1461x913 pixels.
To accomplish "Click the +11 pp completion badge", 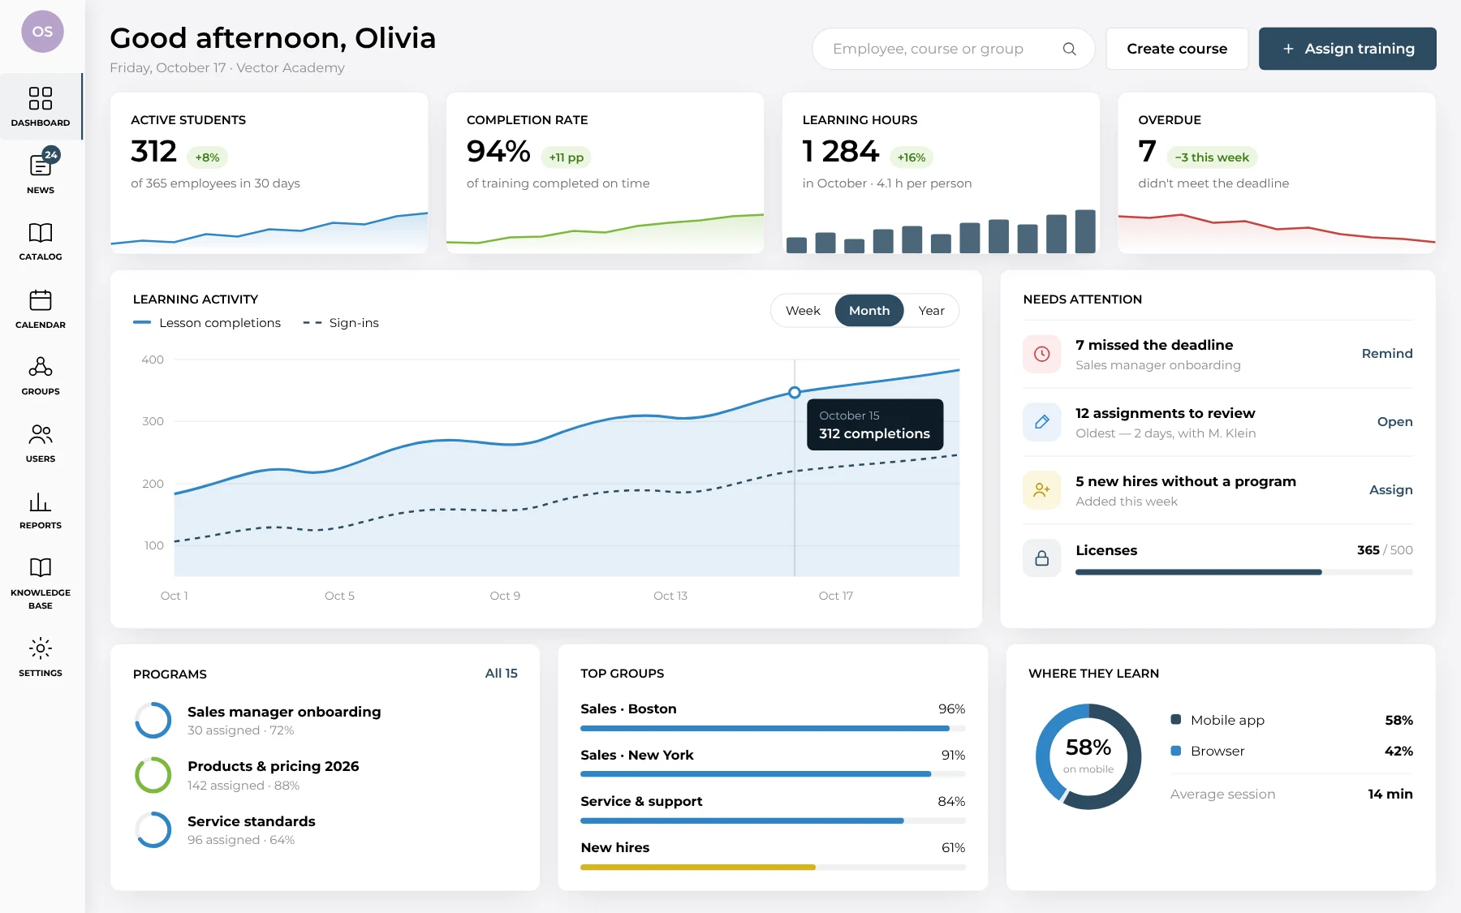I will point(566,157).
